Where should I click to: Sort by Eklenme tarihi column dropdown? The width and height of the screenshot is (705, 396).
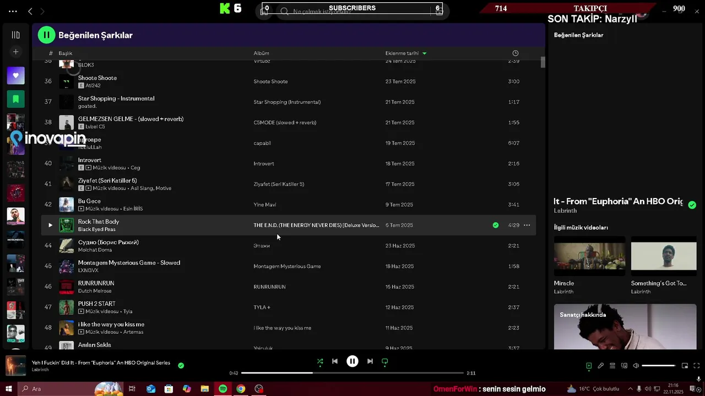pyautogui.click(x=406, y=53)
